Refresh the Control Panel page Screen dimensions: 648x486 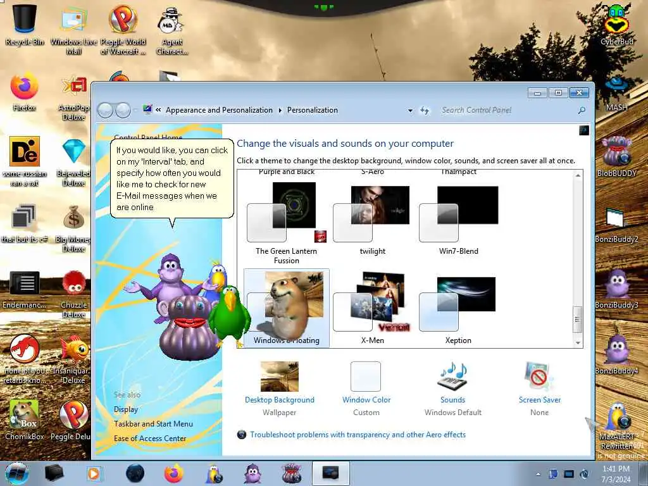point(425,110)
